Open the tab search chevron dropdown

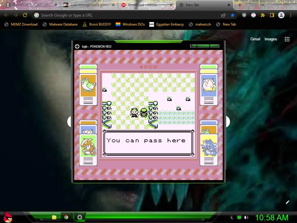pos(262,5)
